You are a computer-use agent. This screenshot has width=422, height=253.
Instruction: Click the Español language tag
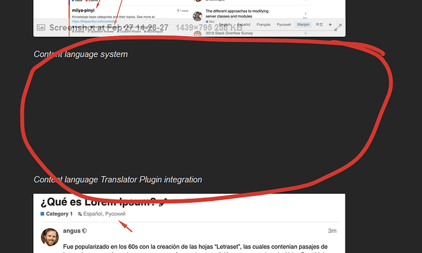tap(92, 214)
